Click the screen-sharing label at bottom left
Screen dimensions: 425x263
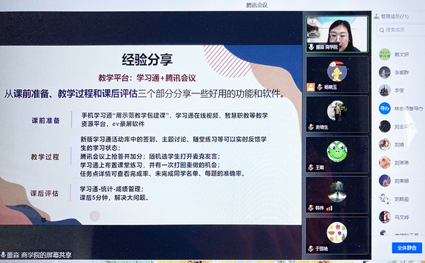click(x=37, y=255)
